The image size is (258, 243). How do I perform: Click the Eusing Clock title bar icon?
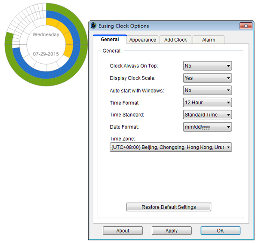point(94,26)
